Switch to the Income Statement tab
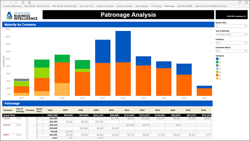The image size is (250, 141). click(13, 6)
